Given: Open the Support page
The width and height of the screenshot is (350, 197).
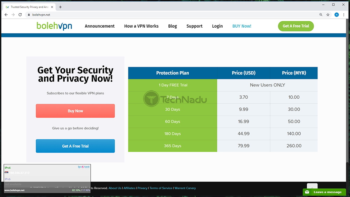Looking at the screenshot, I should [194, 26].
